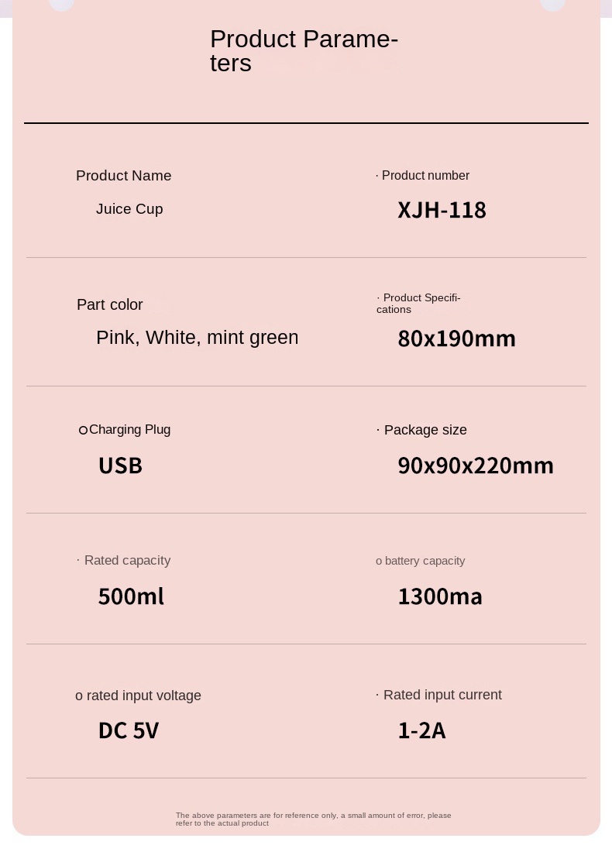Select the "Pink, White, mint green" text
This screenshot has width=612, height=852.
(x=197, y=338)
